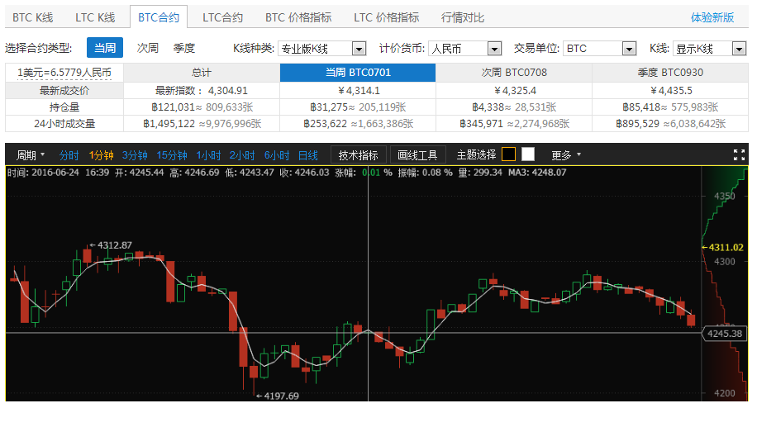Open the 画线工具 drawing tools
The image size is (776, 446).
417,155
